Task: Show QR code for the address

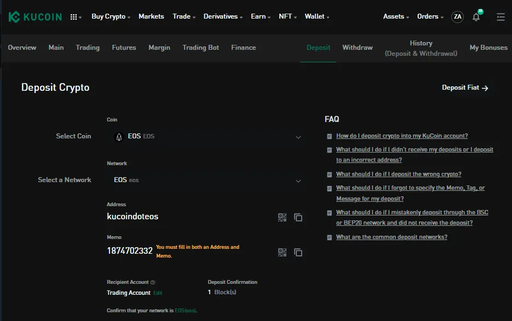Action: (282, 217)
